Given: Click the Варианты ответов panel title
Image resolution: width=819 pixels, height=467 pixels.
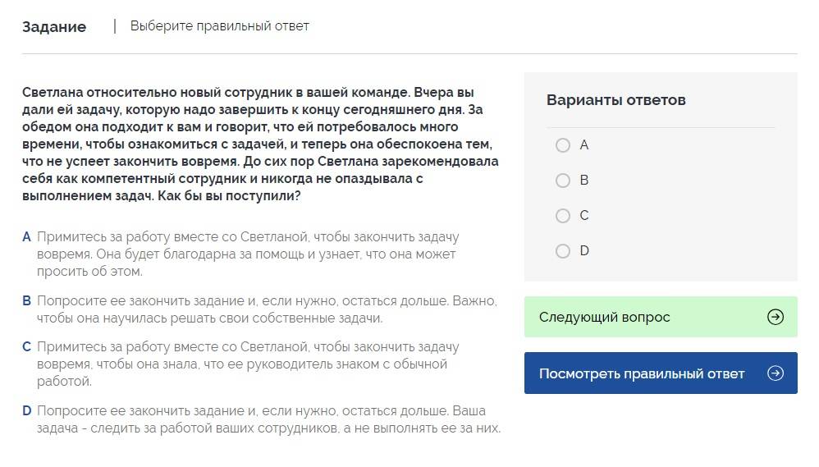Looking at the screenshot, I should click(615, 100).
